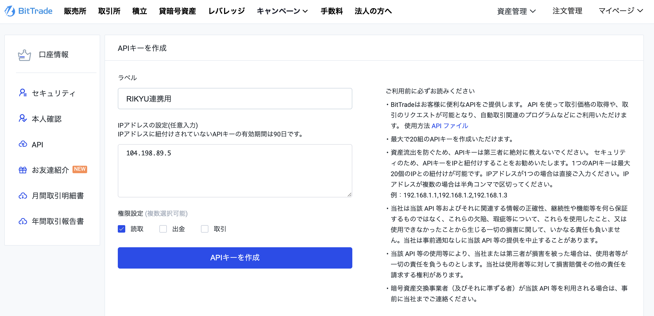Open the API ファイル link
This screenshot has width=654, height=316.
450,126
